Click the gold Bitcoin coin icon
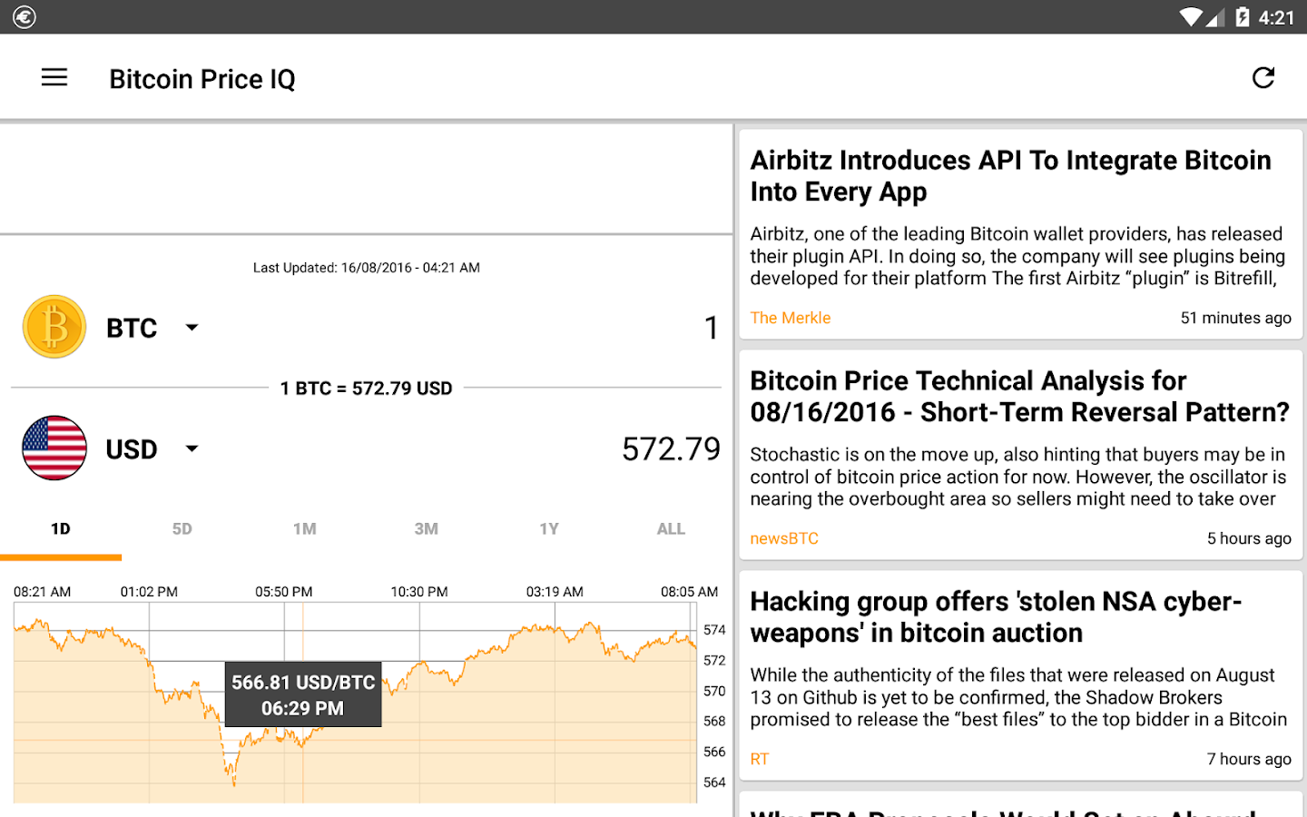Image resolution: width=1307 pixels, height=817 pixels. pyautogui.click(x=54, y=327)
